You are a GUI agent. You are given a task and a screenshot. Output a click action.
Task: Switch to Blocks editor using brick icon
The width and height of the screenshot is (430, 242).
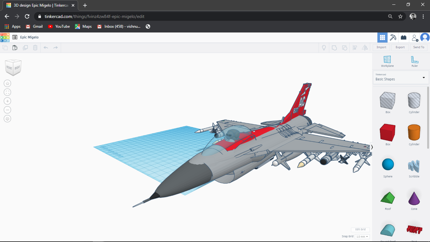click(404, 37)
